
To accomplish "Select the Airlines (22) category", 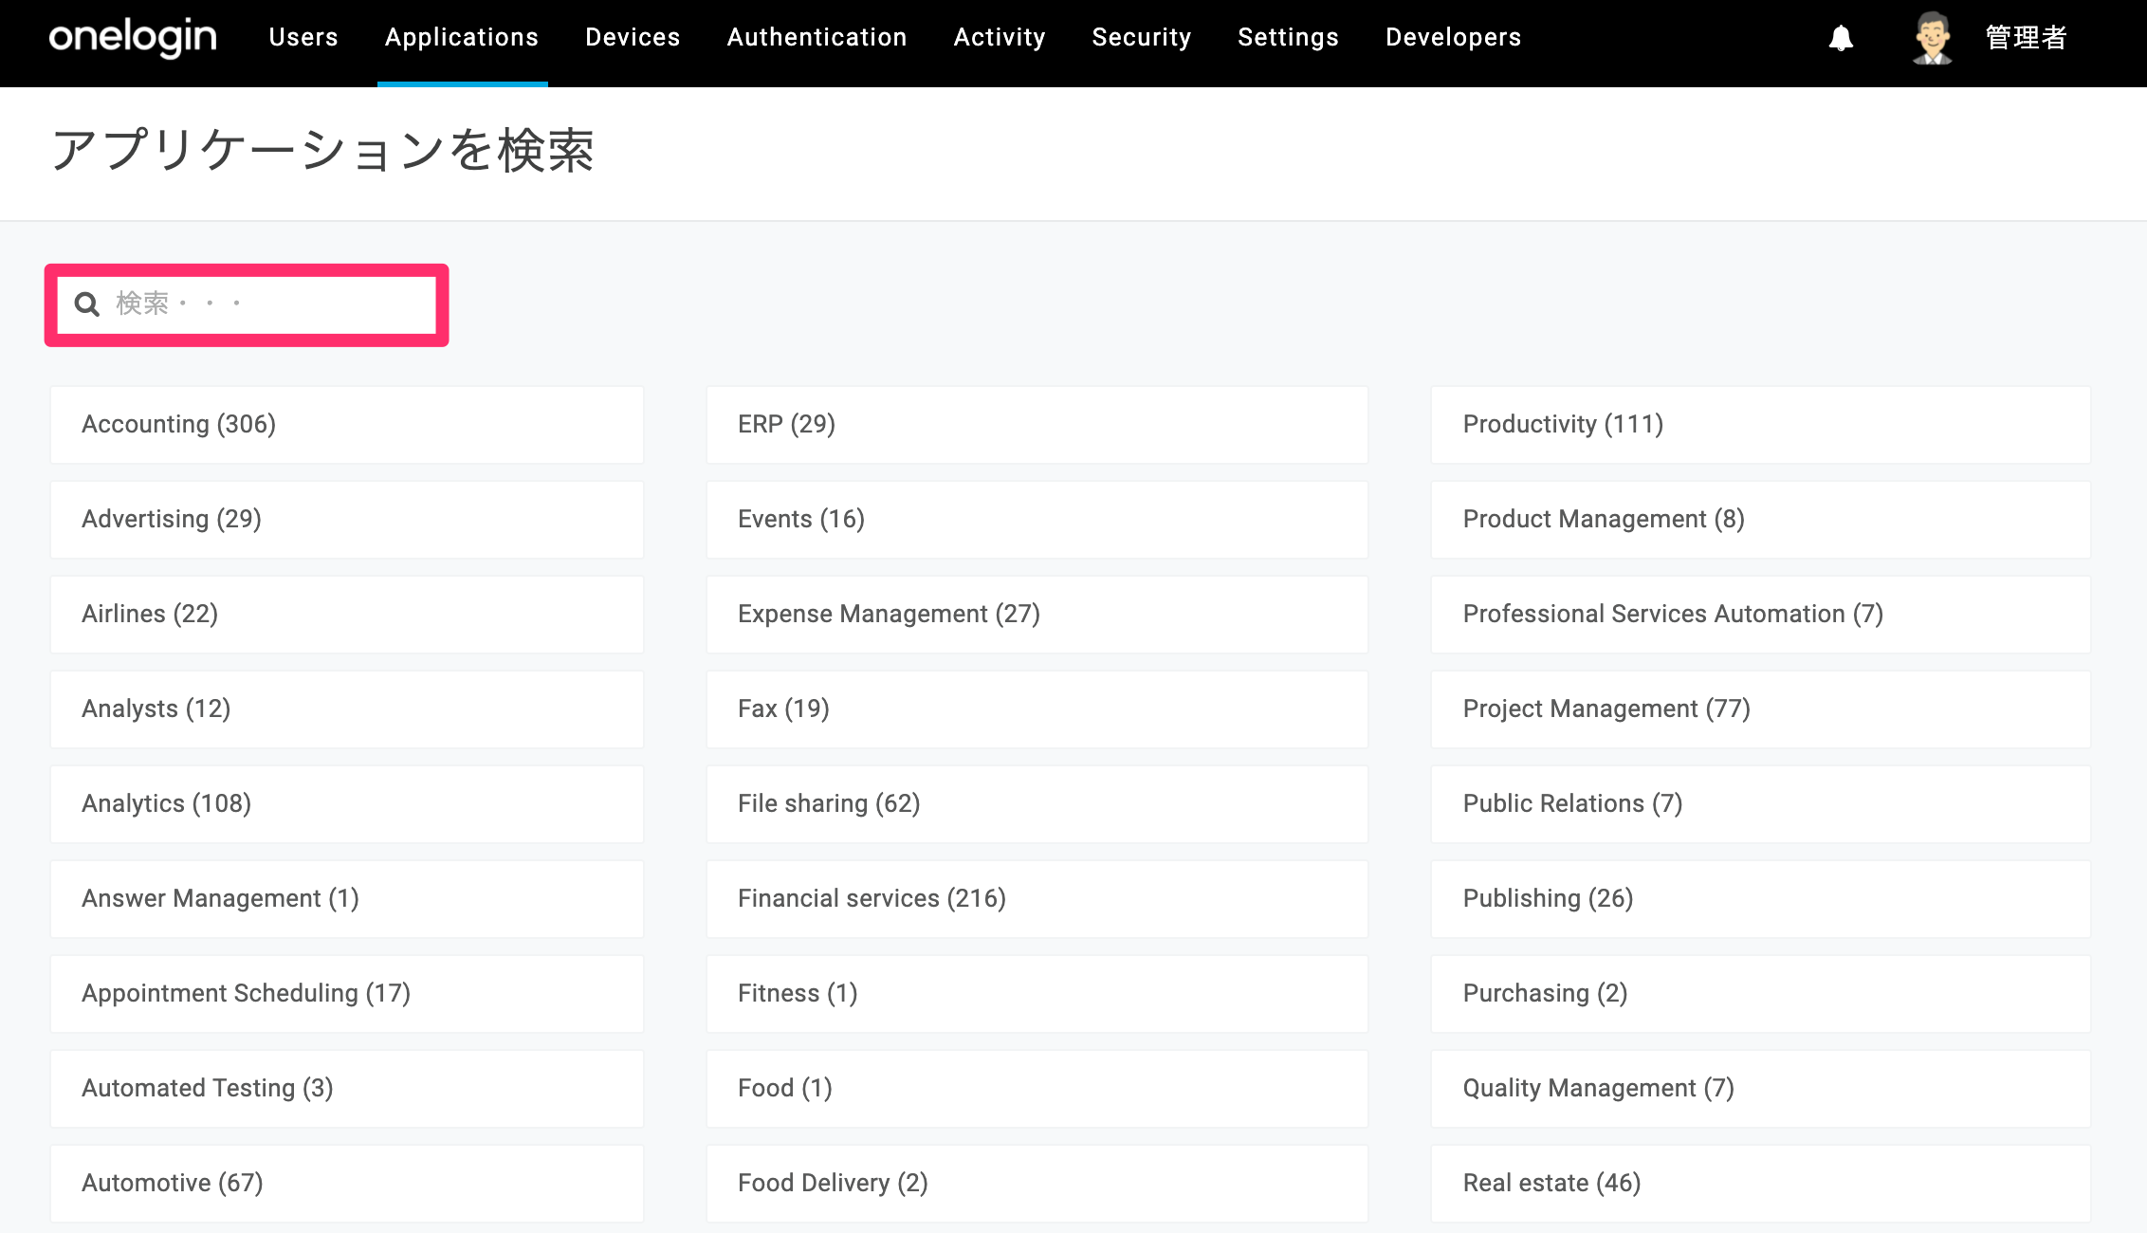I will click(347, 614).
